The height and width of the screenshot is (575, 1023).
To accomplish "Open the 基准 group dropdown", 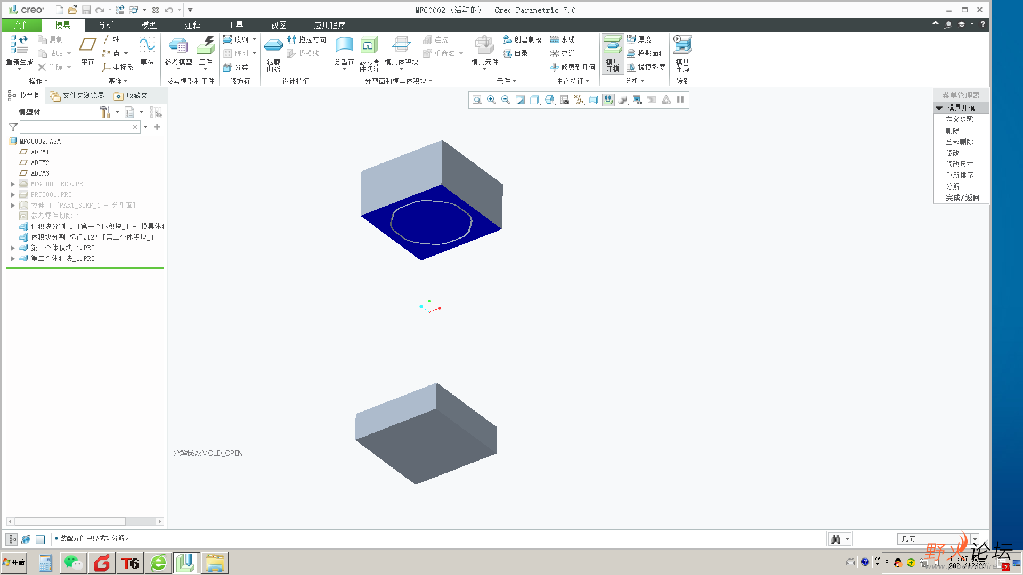I will 118,81.
